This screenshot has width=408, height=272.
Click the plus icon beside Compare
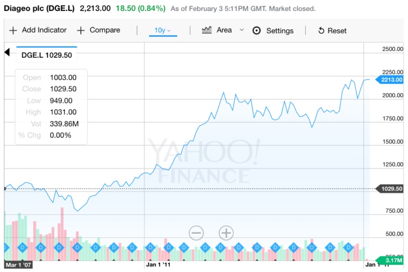[x=81, y=30]
